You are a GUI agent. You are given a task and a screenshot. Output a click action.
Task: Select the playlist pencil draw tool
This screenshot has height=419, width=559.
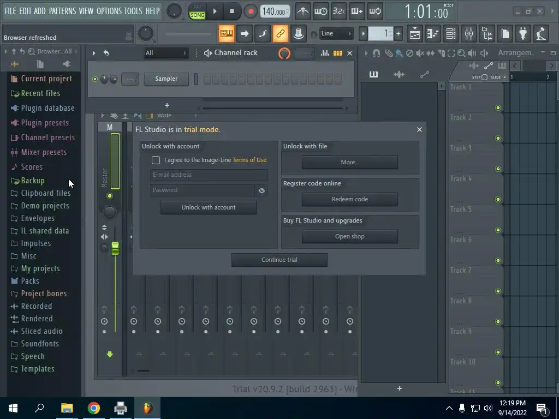pos(389,53)
